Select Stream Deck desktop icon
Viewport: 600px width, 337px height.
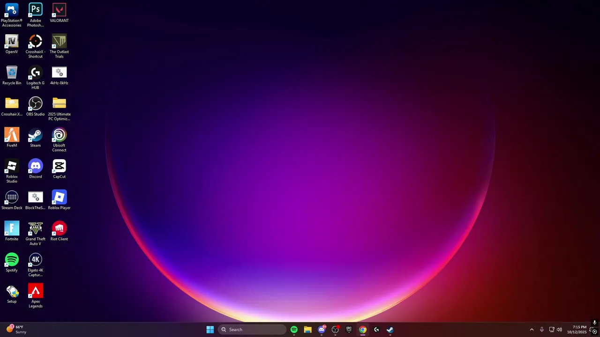[12, 200]
